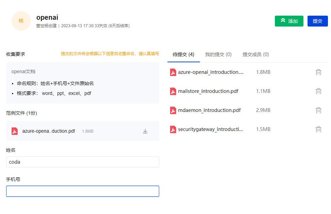Switch to 待提交 (4) tab
The image size is (331, 214).
183,54
